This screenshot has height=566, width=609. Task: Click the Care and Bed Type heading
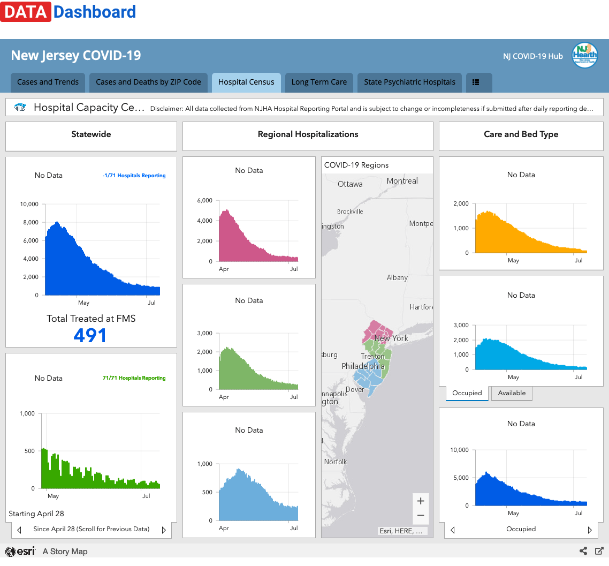coord(521,134)
